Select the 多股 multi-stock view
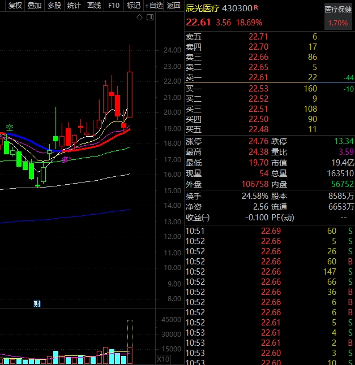Image resolution: width=355 pixels, height=365 pixels. [54, 5]
